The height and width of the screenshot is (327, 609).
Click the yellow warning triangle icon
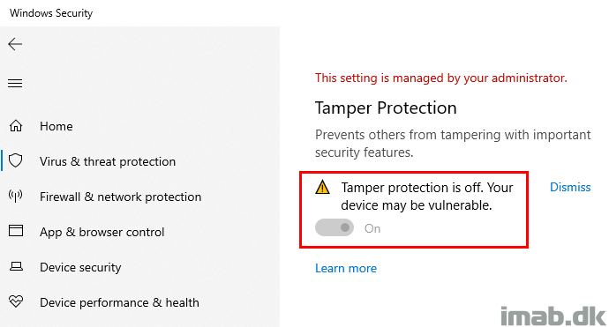pyautogui.click(x=322, y=188)
